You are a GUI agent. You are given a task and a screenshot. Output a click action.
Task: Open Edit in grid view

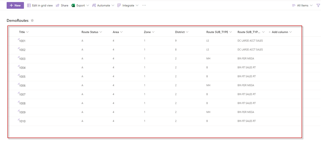pos(40,6)
